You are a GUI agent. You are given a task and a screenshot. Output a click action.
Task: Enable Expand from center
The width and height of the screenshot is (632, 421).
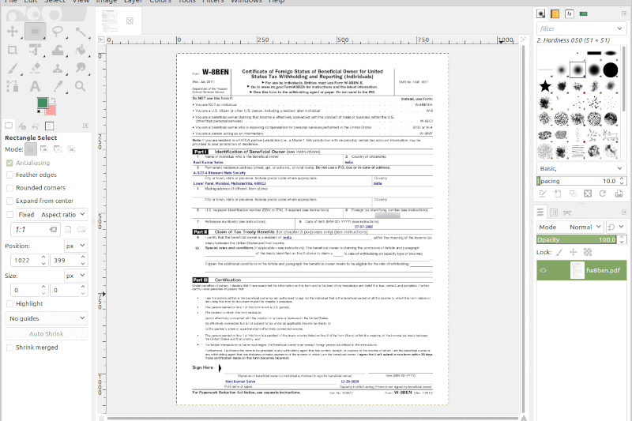[9, 201]
